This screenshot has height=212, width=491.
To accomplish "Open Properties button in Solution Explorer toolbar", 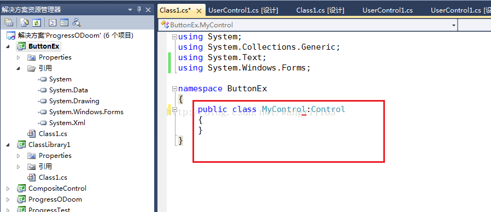I will (x=8, y=22).
